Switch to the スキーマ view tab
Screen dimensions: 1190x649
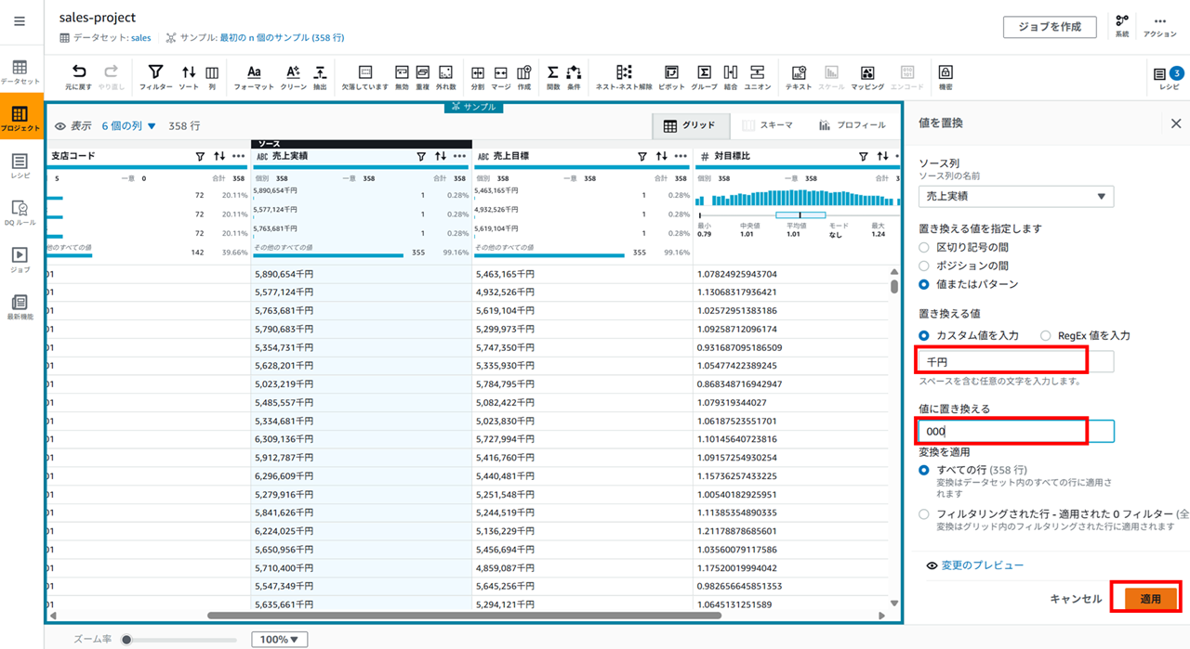coord(768,125)
